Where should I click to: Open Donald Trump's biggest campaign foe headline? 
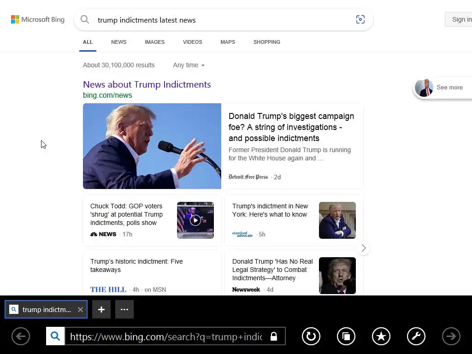(x=291, y=127)
